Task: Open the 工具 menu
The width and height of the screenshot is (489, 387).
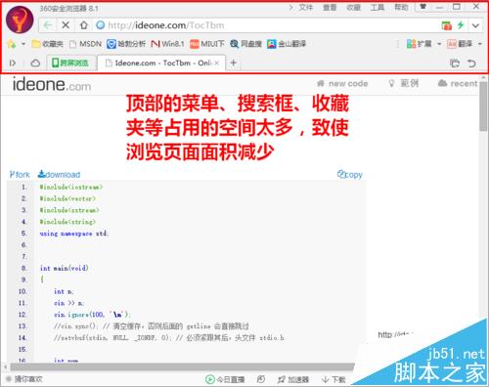Action: [378, 7]
